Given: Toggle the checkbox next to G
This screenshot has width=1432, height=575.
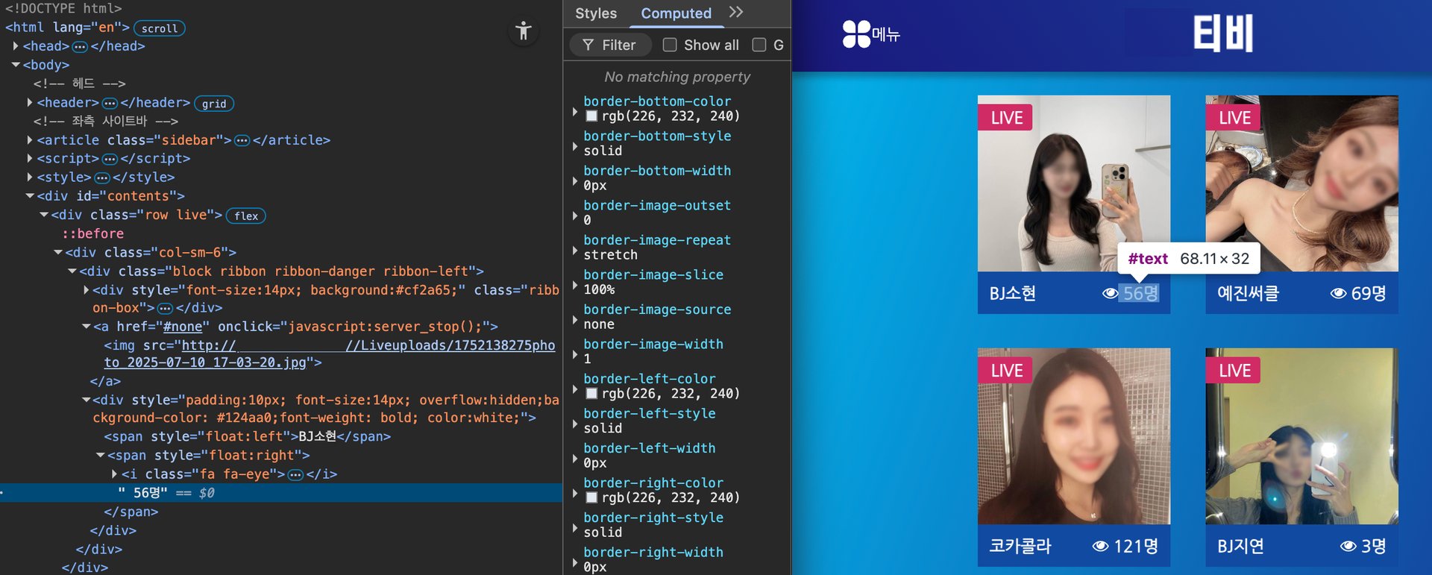Looking at the screenshot, I should (x=759, y=45).
